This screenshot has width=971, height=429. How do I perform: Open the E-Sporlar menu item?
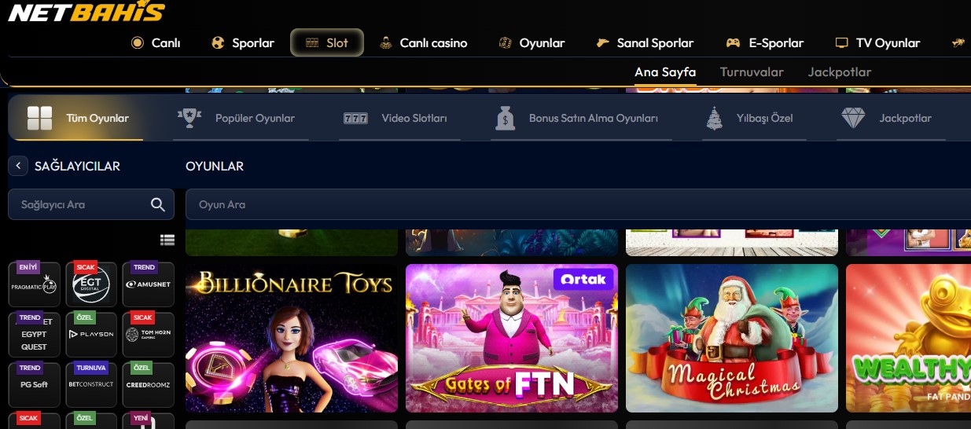764,42
